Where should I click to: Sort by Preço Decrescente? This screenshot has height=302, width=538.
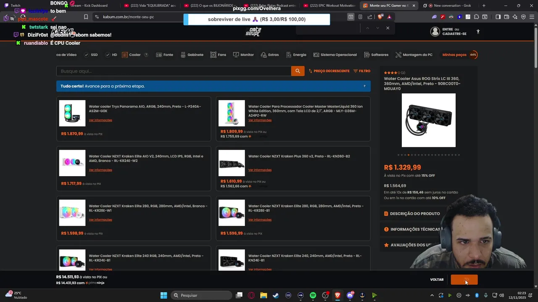[329, 71]
